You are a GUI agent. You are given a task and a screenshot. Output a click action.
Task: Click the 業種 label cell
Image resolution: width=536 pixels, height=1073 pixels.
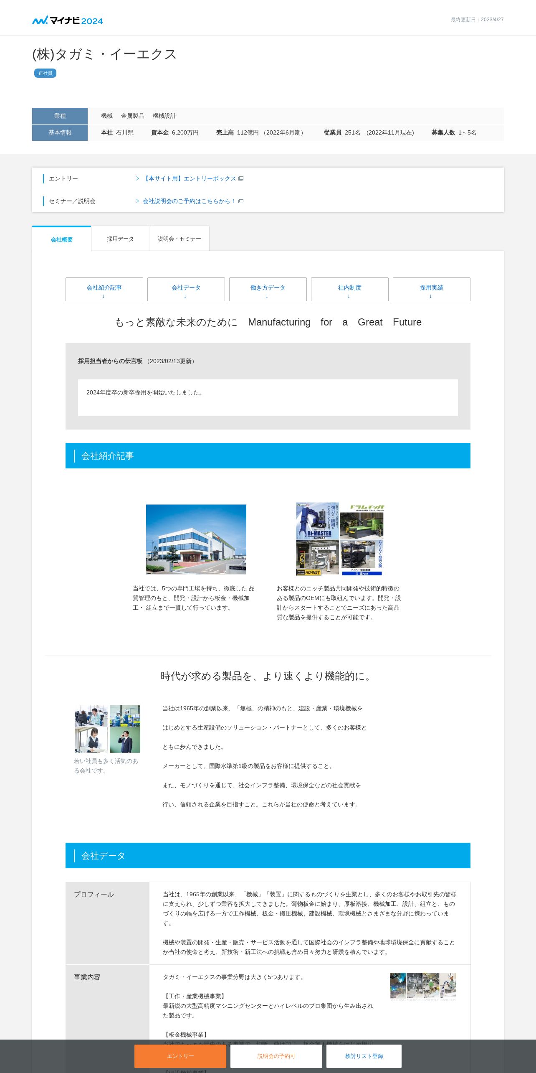pyautogui.click(x=60, y=116)
